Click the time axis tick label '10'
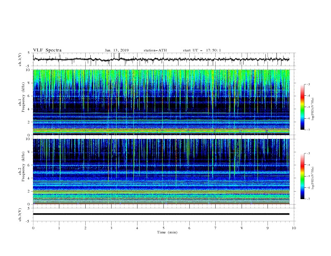 pos(294,228)
